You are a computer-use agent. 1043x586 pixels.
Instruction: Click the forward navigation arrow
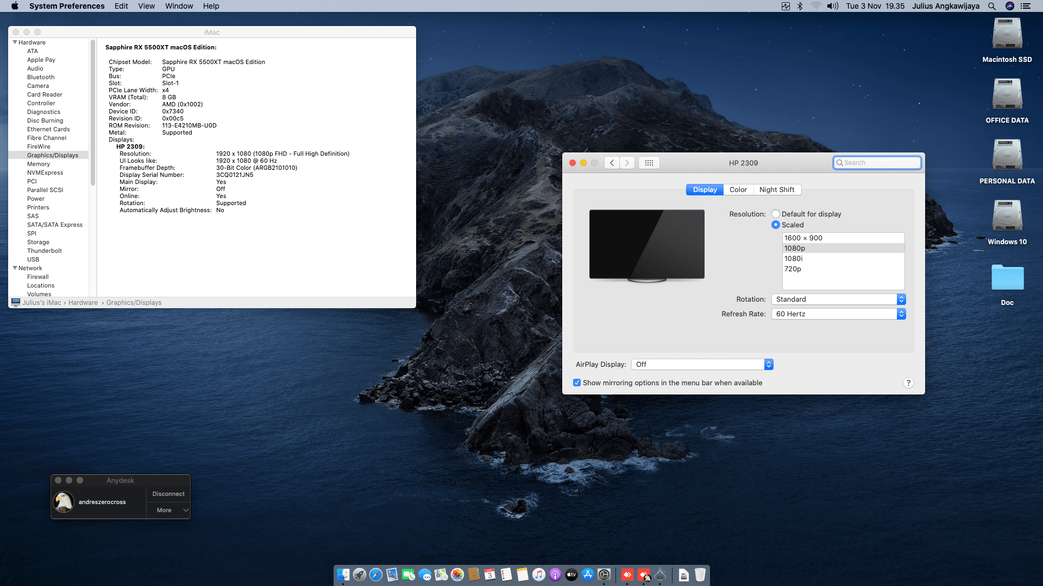(627, 163)
